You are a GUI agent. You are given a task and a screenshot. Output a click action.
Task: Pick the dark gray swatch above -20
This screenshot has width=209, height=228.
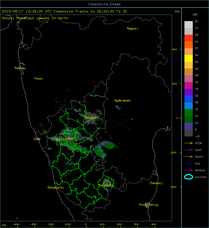coord(188,133)
